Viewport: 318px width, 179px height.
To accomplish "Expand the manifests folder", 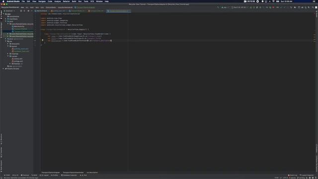I will click(x=5, y=19).
